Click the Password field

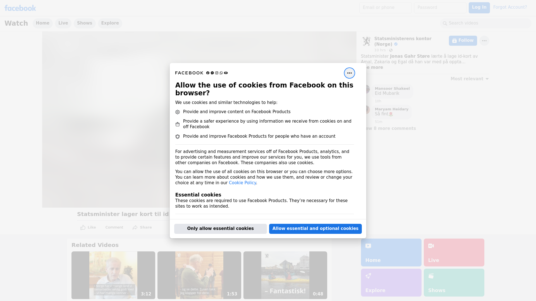coord(440,8)
